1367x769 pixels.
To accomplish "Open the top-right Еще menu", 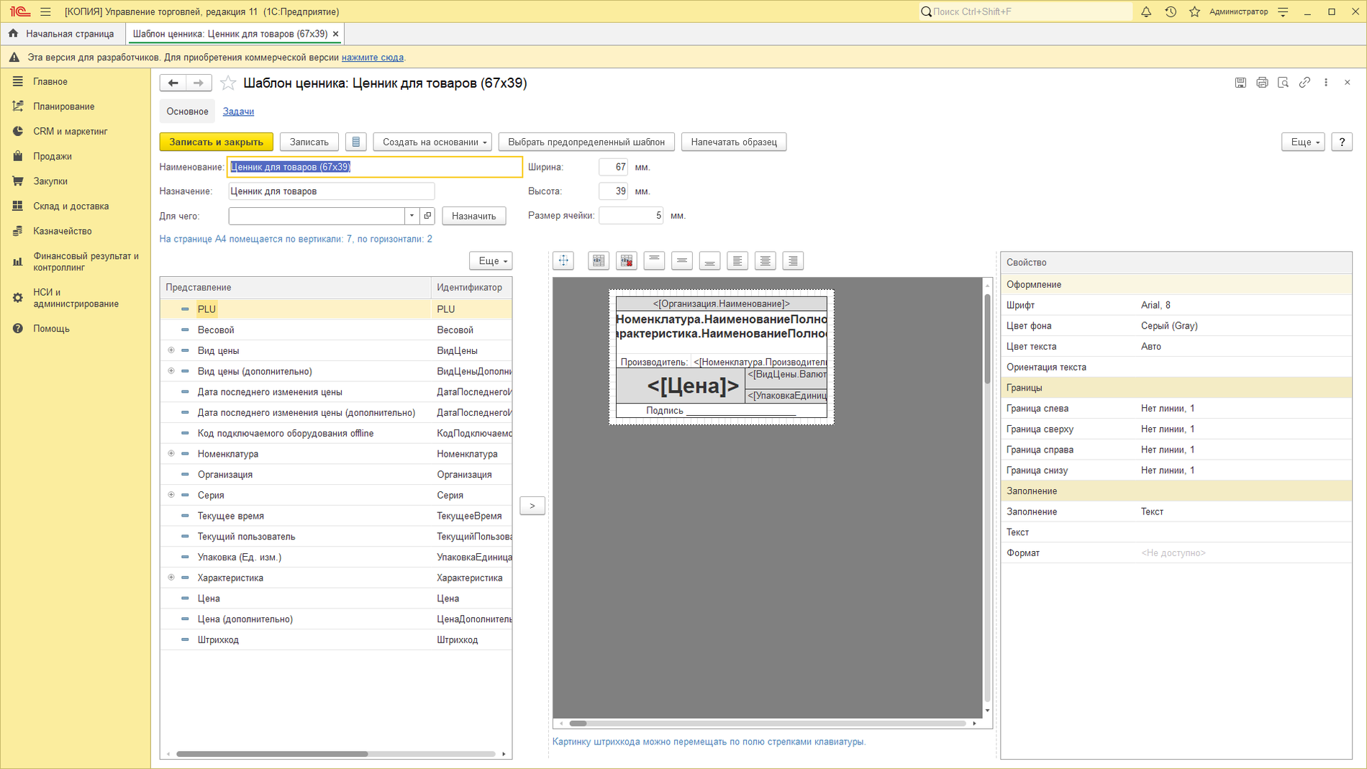I will [x=1303, y=142].
